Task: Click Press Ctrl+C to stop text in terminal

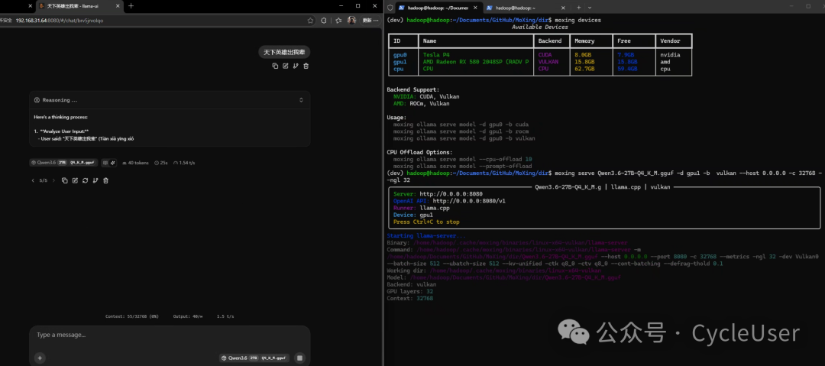Action: [x=426, y=222]
